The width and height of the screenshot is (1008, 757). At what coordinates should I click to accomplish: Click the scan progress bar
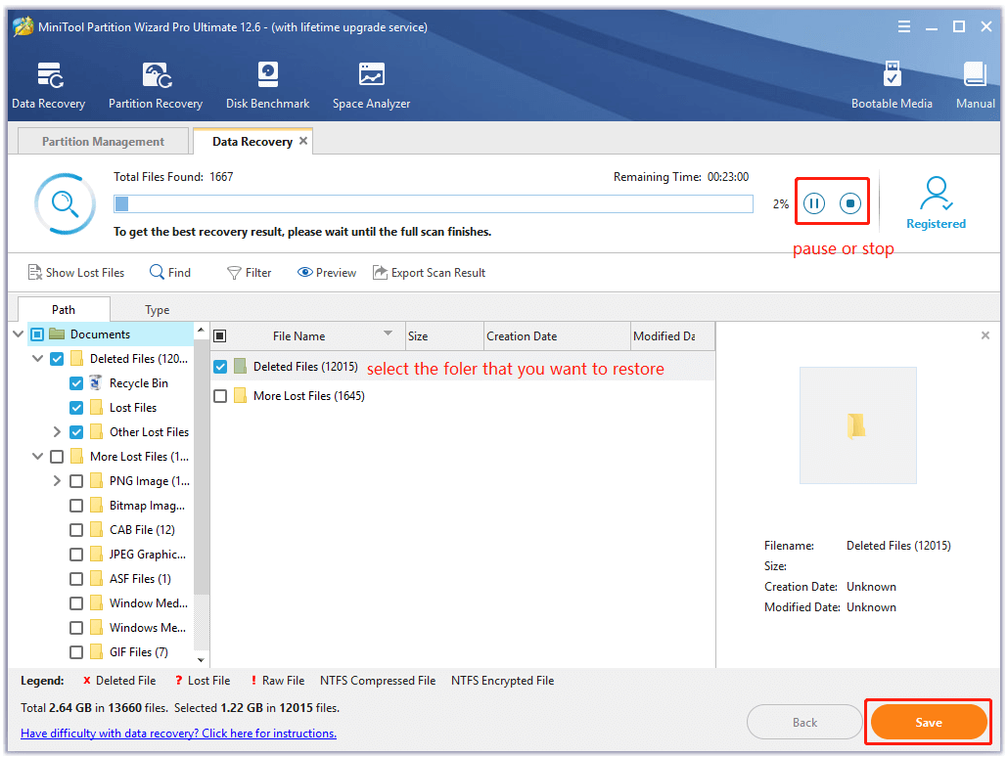433,203
